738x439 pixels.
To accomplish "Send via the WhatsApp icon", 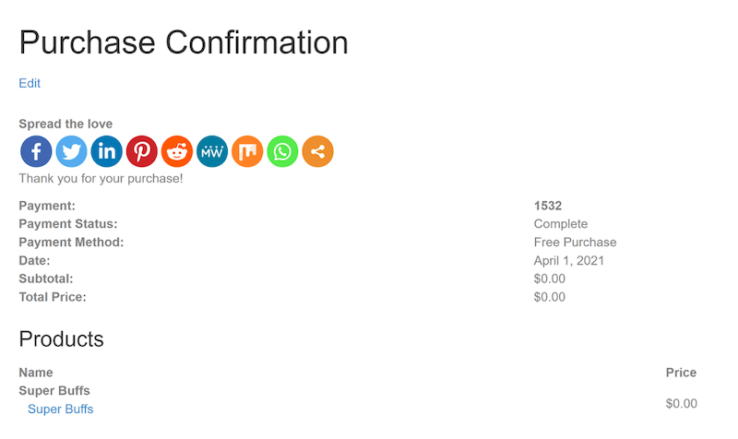I will (282, 151).
